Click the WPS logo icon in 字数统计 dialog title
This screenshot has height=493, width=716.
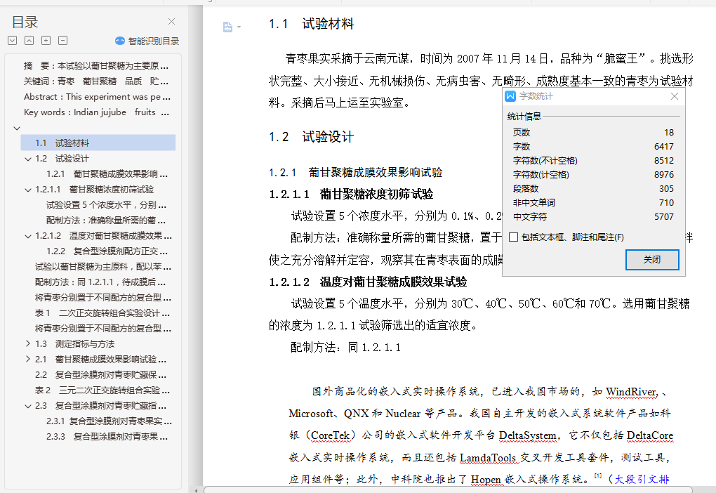click(x=510, y=96)
